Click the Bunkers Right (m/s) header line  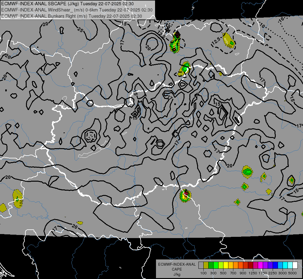[x=71, y=16]
